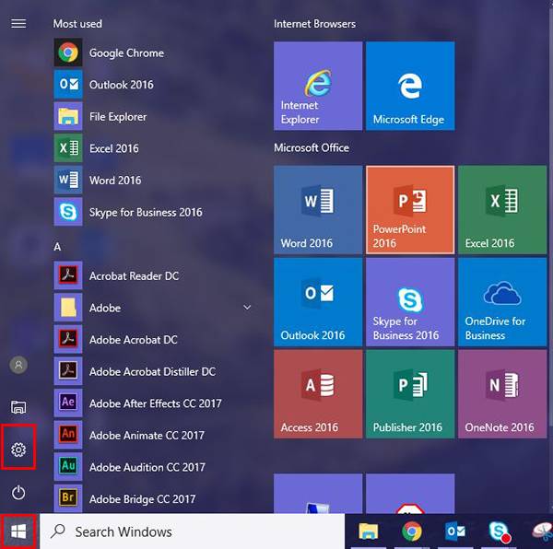This screenshot has width=553, height=549.
Task: Open File Explorer in Most used list
Action: [x=153, y=117]
